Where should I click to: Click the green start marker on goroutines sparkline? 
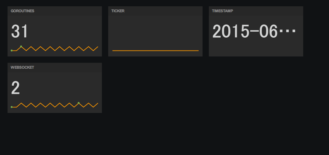(x=12, y=51)
